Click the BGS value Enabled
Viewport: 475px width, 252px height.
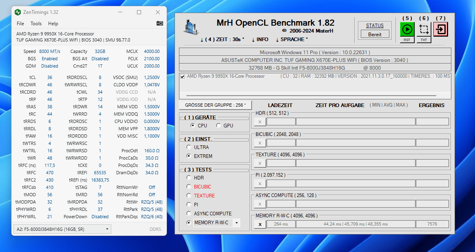tap(50, 59)
